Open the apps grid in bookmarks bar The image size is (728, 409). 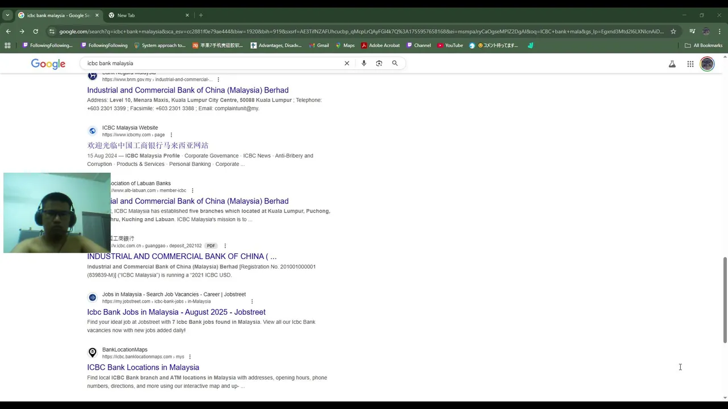tap(7, 45)
